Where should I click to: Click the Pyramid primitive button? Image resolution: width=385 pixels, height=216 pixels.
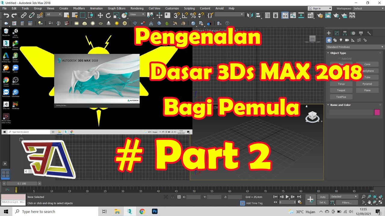tap(367, 84)
